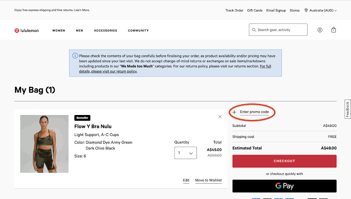Screen dimensions: 351x199
Task: Click Enter promo code
Action: point(254,112)
